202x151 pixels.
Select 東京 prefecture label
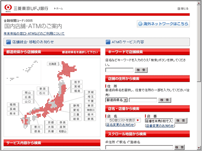(x=91, y=106)
